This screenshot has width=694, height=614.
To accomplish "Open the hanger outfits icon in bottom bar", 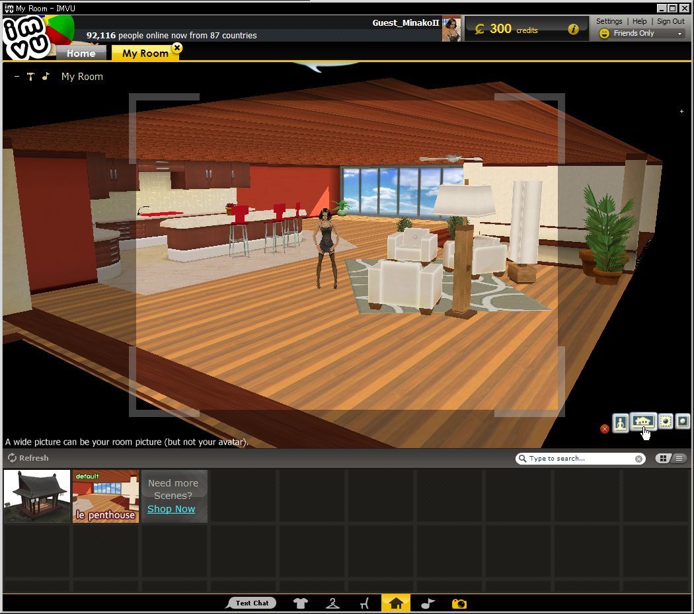I will click(332, 603).
